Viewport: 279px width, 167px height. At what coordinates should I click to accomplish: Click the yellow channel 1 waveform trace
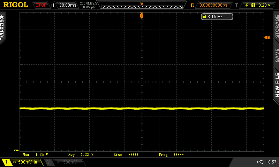(x=142, y=108)
